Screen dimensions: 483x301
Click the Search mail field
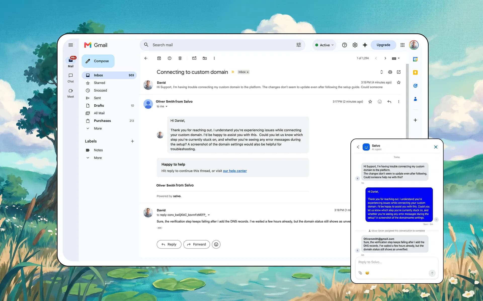[222, 45]
